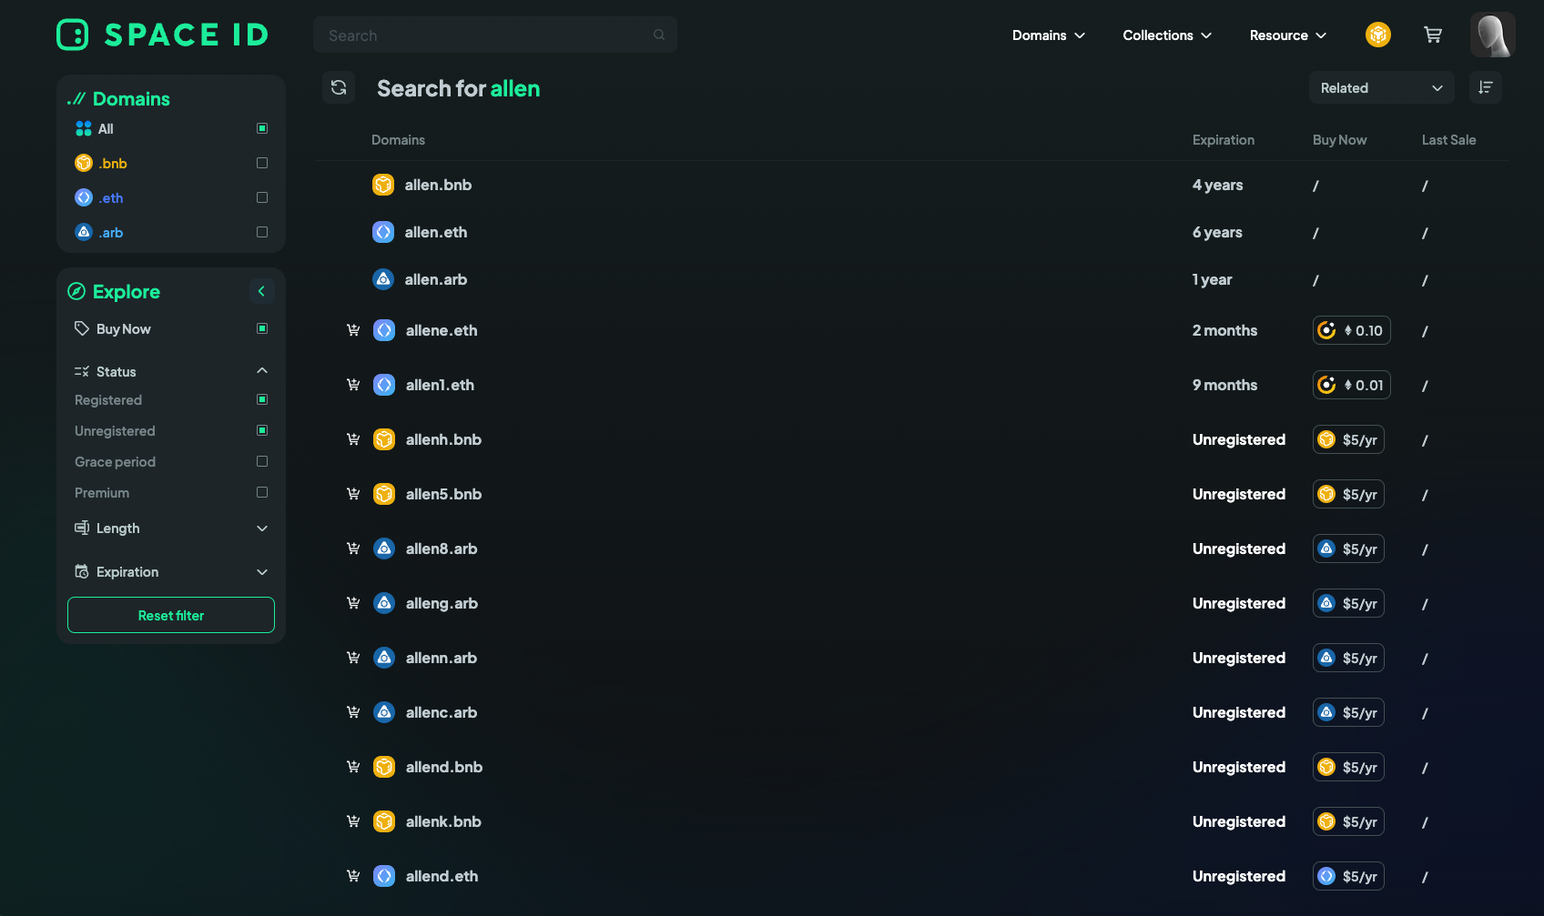Click the refresh search results icon
Viewport: 1544px width, 916px height.
click(x=339, y=87)
